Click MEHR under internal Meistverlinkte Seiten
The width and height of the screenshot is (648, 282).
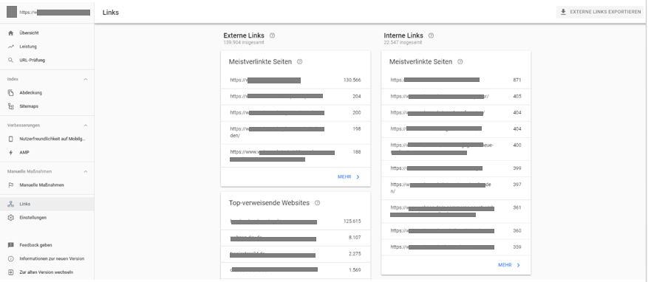tap(509, 265)
